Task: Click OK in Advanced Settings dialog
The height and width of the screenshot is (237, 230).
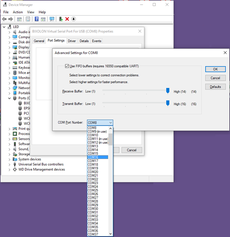Action: coord(215,69)
